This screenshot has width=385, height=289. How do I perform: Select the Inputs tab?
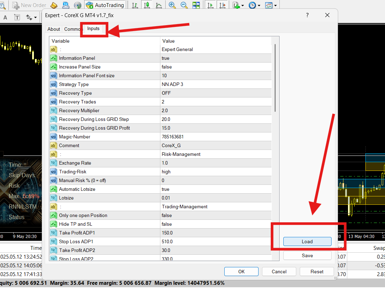93,29
